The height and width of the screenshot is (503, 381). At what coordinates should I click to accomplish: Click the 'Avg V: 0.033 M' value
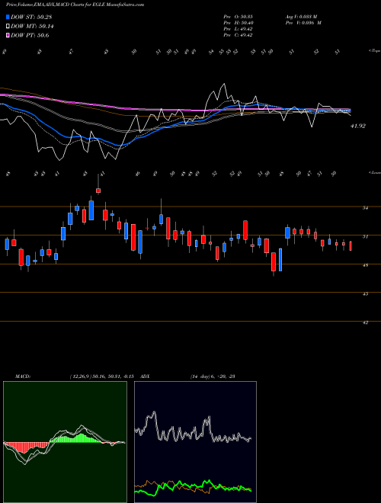(303, 17)
